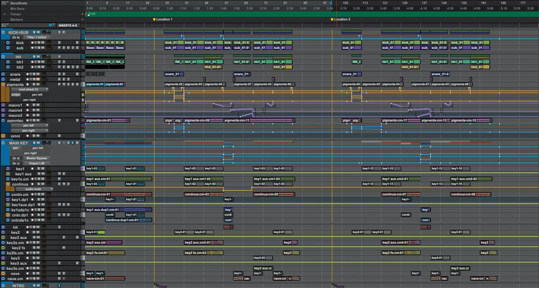The height and width of the screenshot is (288, 539).
Task: Click the hh2 track options arrow icon
Action: 8,67
